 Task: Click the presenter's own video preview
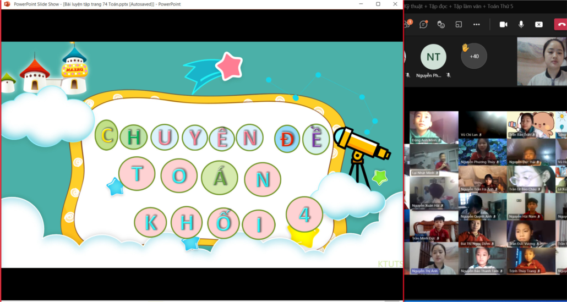(x=542, y=61)
